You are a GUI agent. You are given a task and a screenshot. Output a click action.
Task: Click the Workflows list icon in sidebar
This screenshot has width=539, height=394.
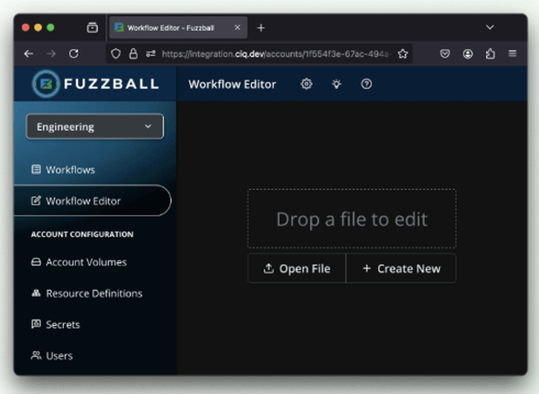tap(36, 170)
